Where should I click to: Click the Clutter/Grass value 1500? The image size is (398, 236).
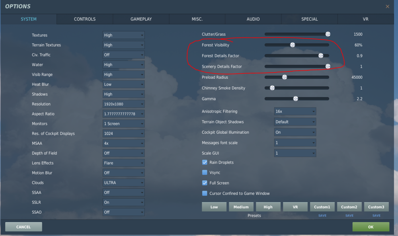point(358,34)
